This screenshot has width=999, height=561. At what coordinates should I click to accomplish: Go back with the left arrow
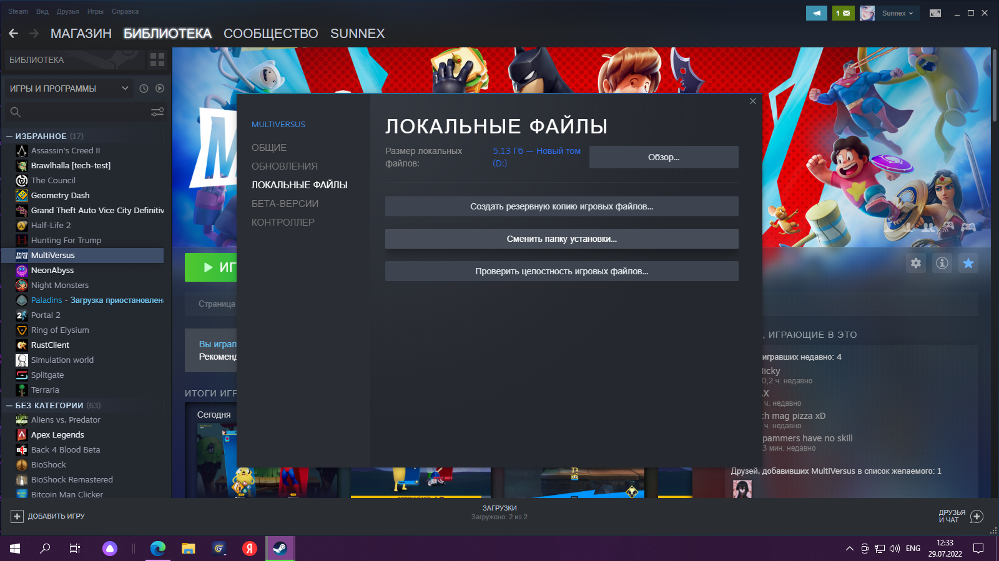14,34
